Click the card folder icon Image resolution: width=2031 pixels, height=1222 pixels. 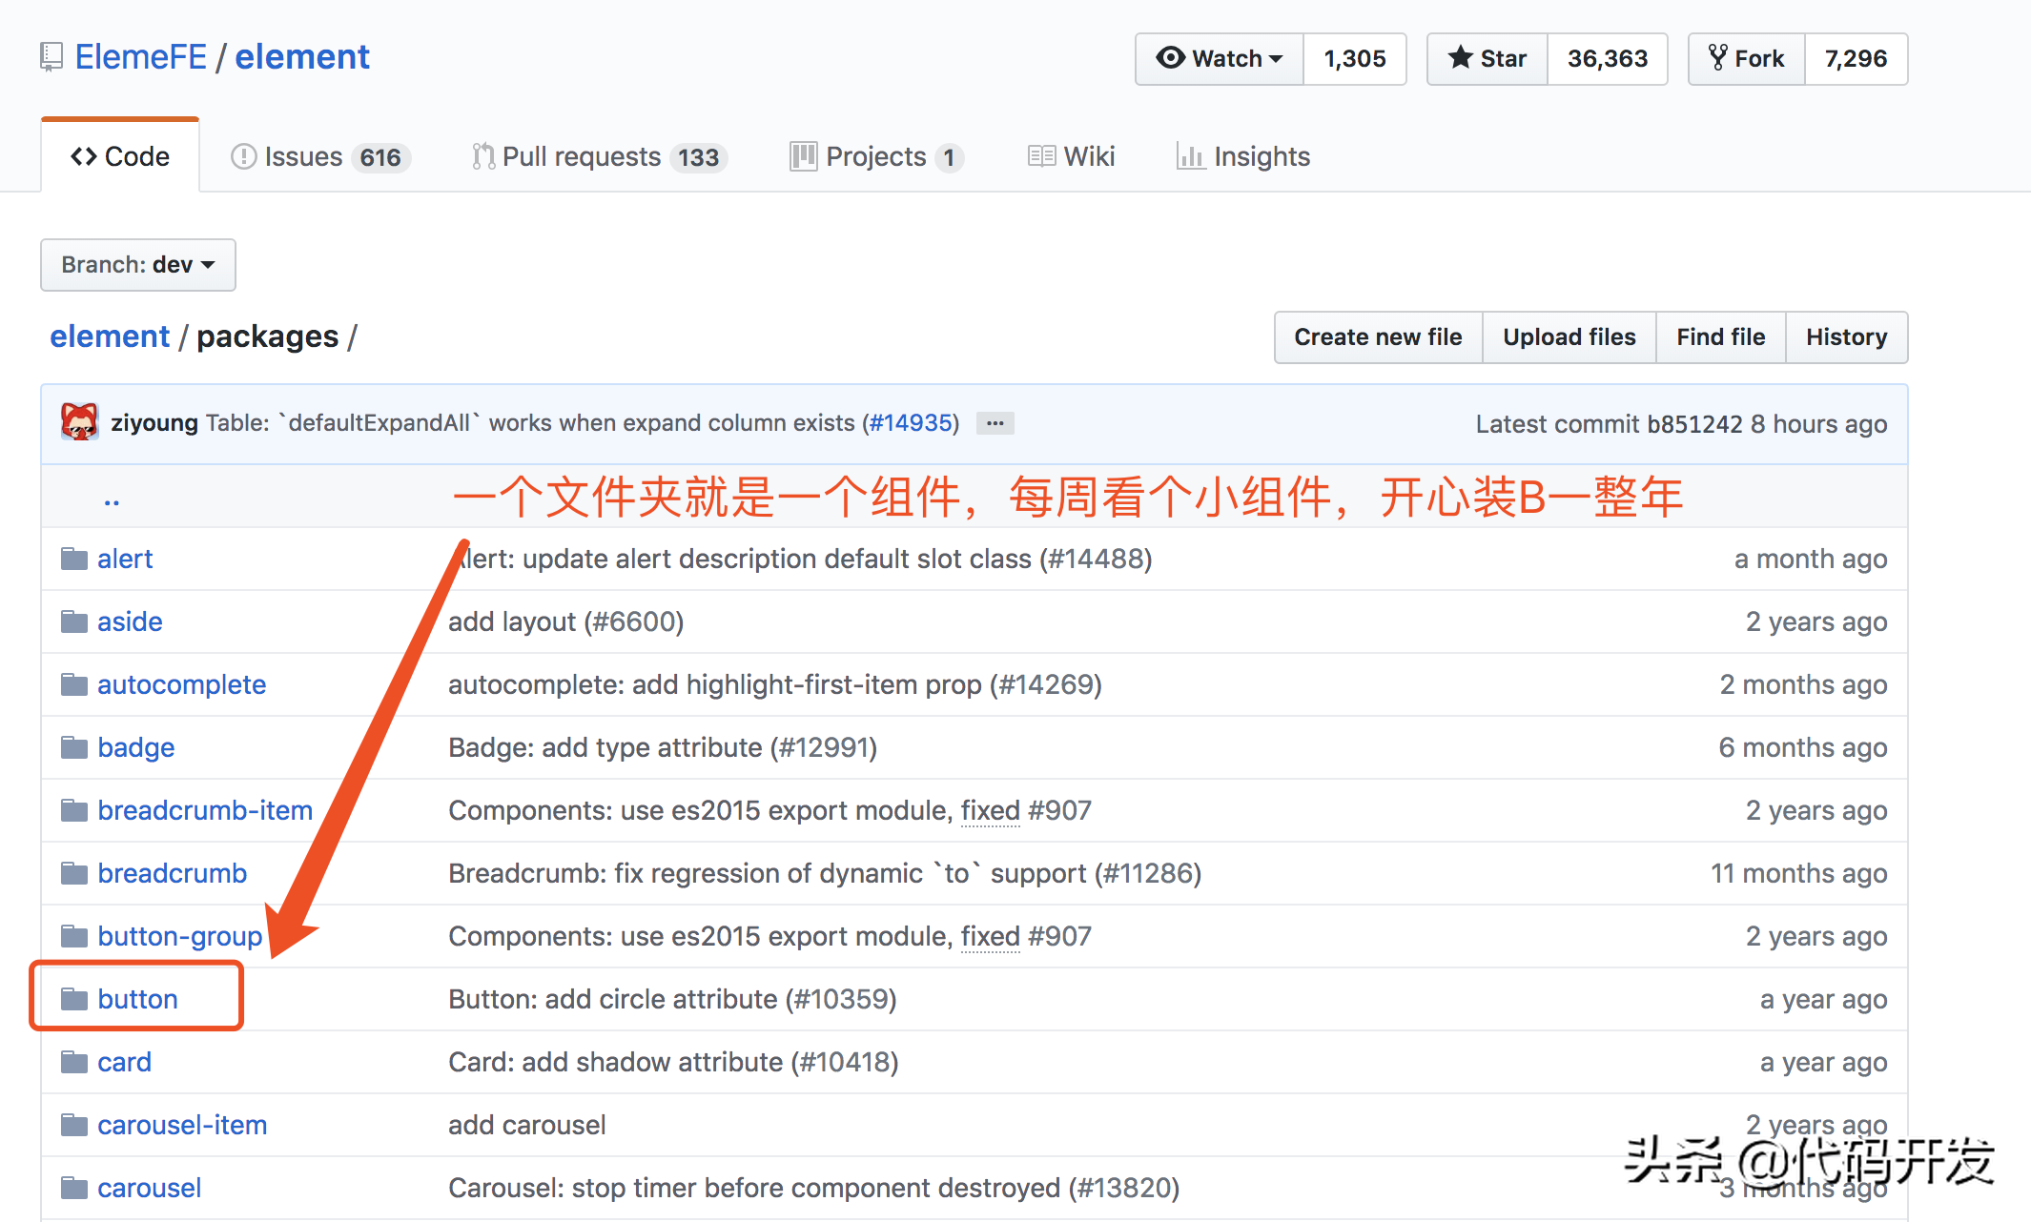tap(74, 1062)
